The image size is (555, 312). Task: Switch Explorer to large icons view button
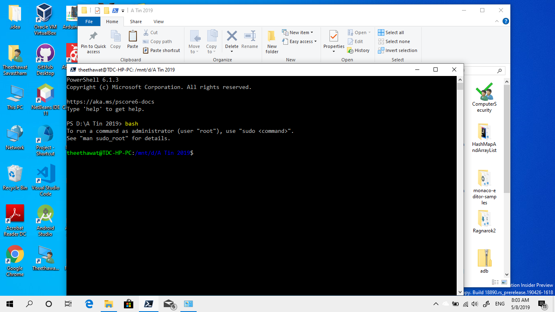point(504,282)
